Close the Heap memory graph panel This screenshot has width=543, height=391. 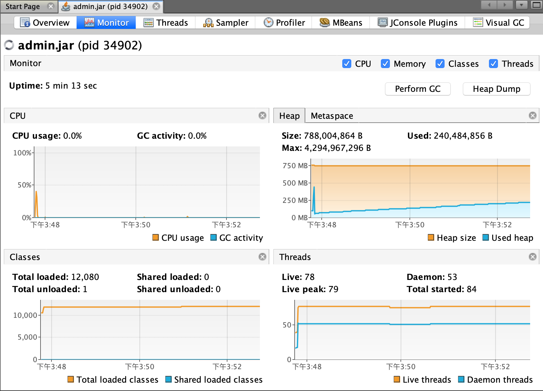pos(533,116)
